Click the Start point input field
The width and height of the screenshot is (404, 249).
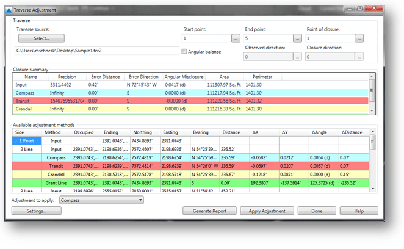coord(206,38)
